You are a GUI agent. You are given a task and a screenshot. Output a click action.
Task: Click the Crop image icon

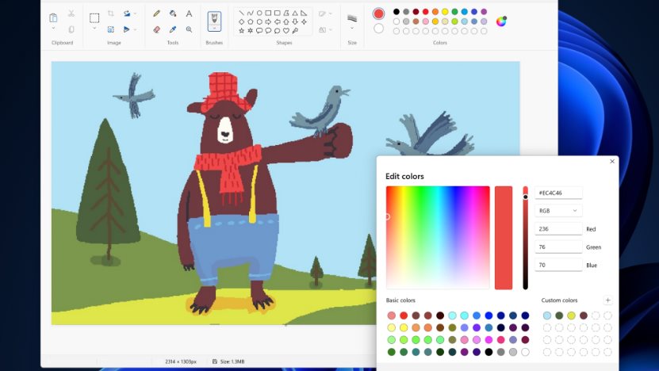[x=110, y=13]
